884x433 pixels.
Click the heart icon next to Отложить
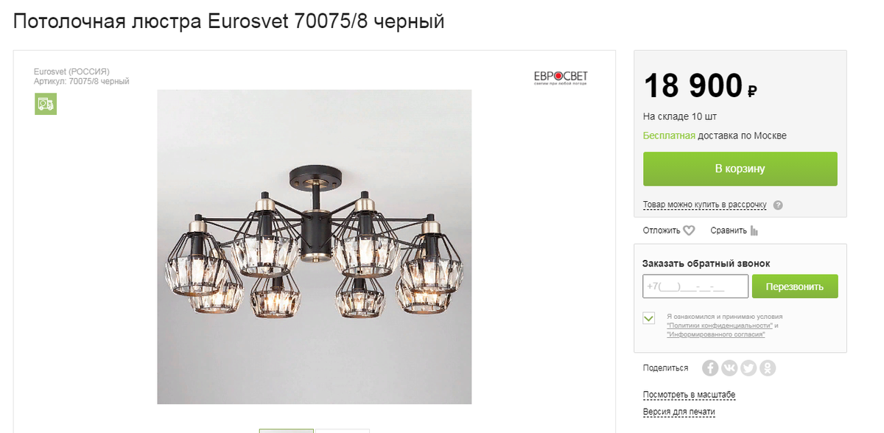point(689,230)
